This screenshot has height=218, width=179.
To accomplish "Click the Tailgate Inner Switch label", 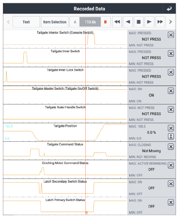I will pyautogui.click(x=65, y=51).
